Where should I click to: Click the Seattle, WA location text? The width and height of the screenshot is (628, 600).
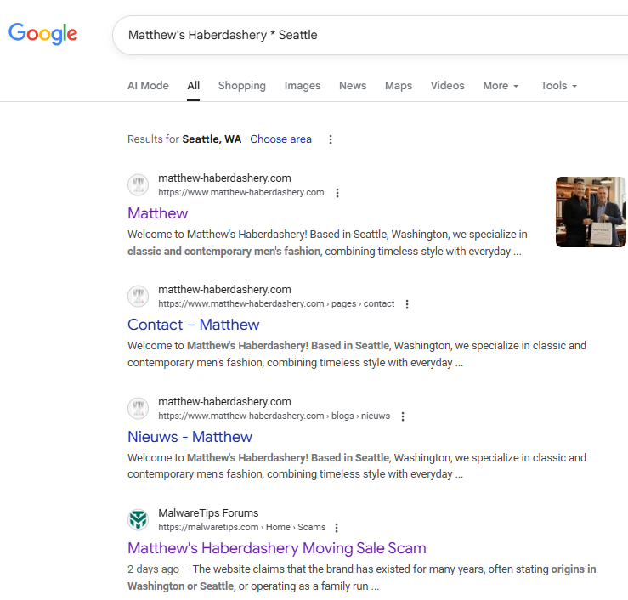pyautogui.click(x=212, y=139)
